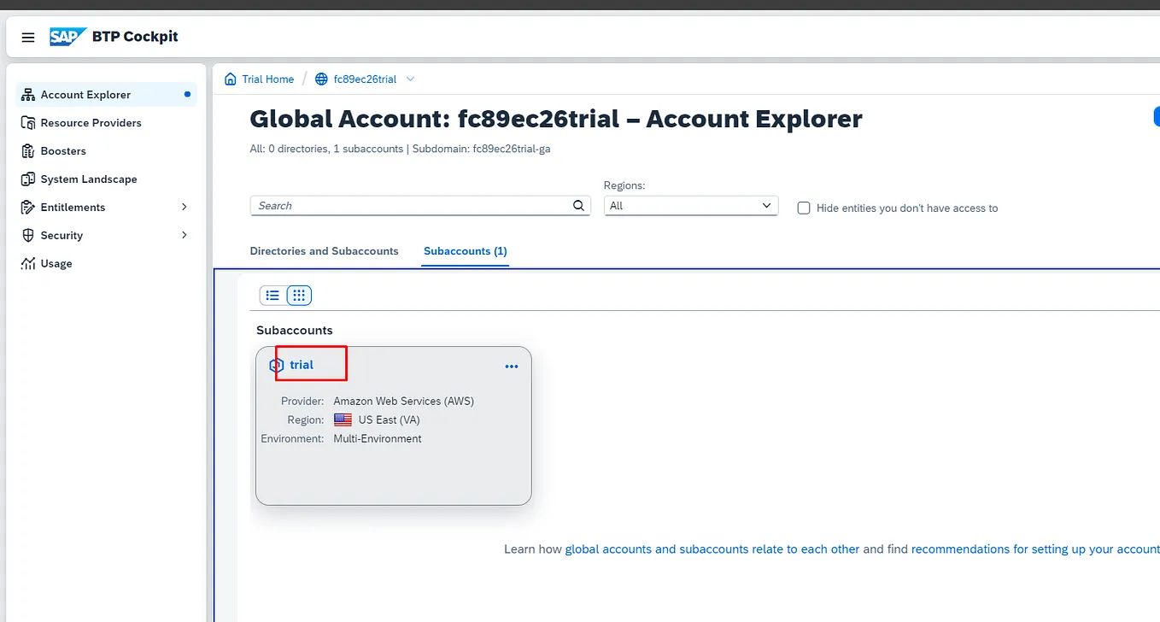Viewport: 1160px width, 622px height.
Task: Click the Account Explorer sidebar icon
Action: pos(28,95)
